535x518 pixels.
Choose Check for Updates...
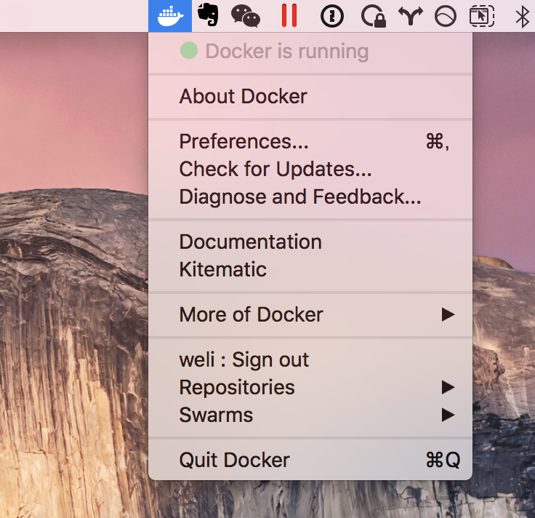[x=310, y=169]
